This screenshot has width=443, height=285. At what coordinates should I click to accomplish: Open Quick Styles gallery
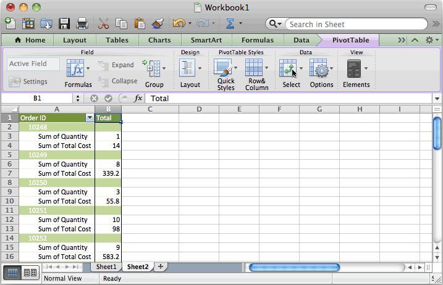point(223,67)
